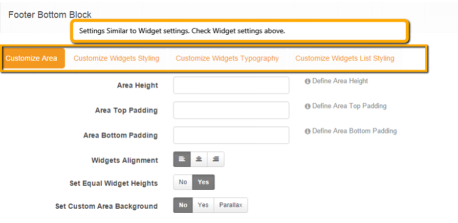Set Equal Widget Heights to Yes
Image resolution: width=458 pixels, height=223 pixels.
click(x=203, y=182)
